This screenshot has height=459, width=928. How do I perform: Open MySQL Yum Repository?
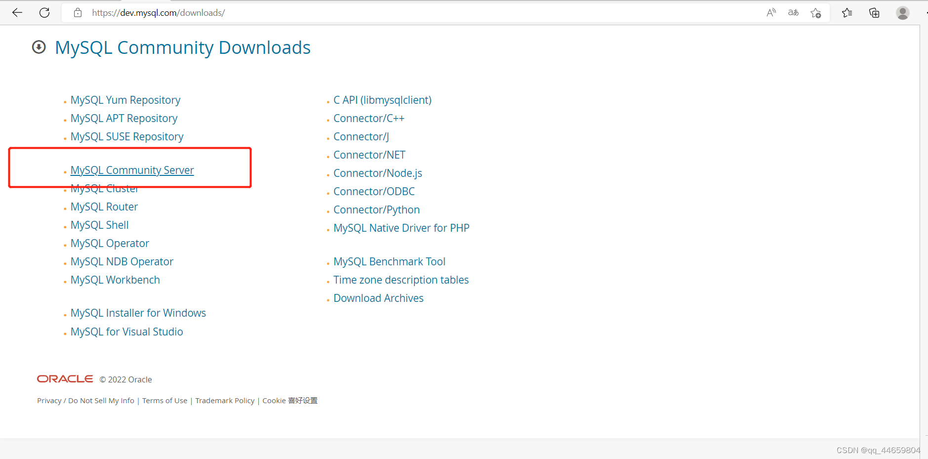[125, 100]
